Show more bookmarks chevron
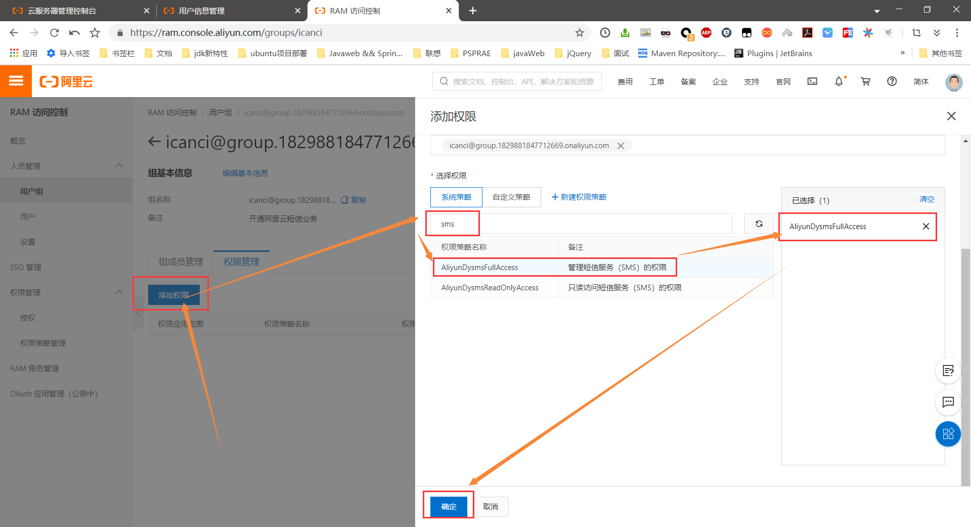This screenshot has height=527, width=971. [902, 53]
